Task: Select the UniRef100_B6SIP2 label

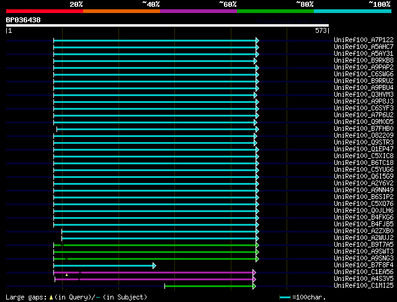Action: click(364, 197)
